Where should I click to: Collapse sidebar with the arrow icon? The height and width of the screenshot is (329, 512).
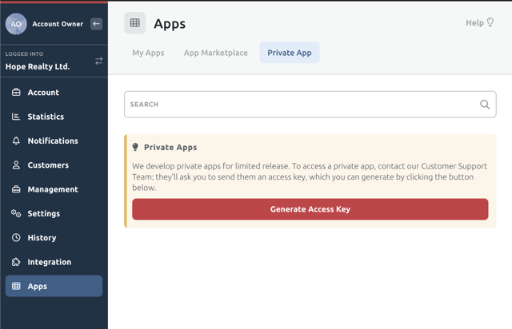[x=96, y=24]
